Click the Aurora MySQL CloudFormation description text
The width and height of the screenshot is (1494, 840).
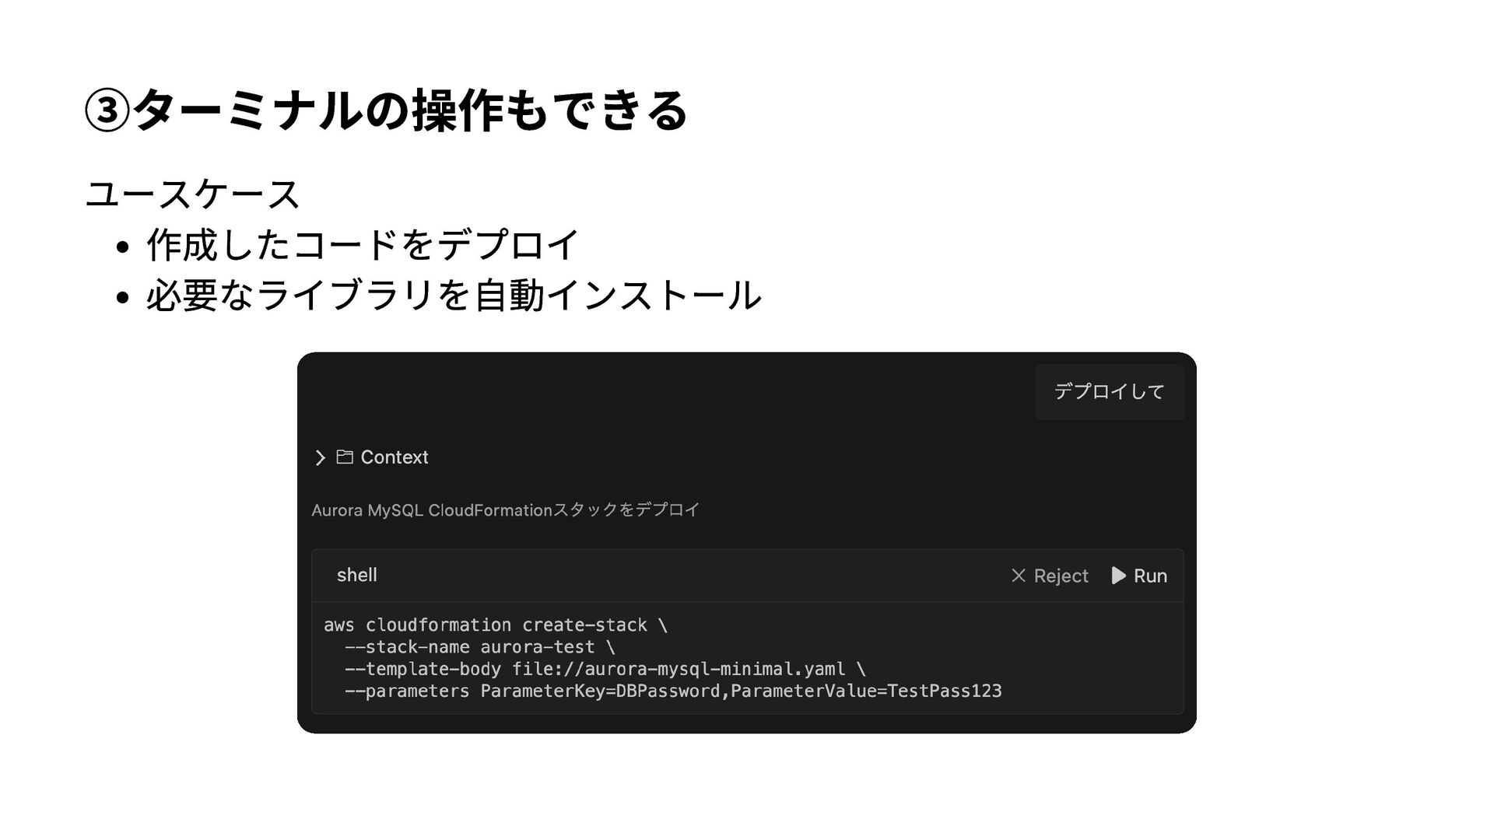[505, 510]
